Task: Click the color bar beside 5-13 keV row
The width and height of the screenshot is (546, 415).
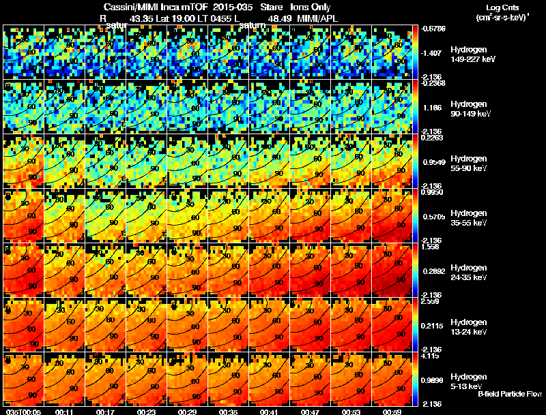Action: click(x=416, y=379)
